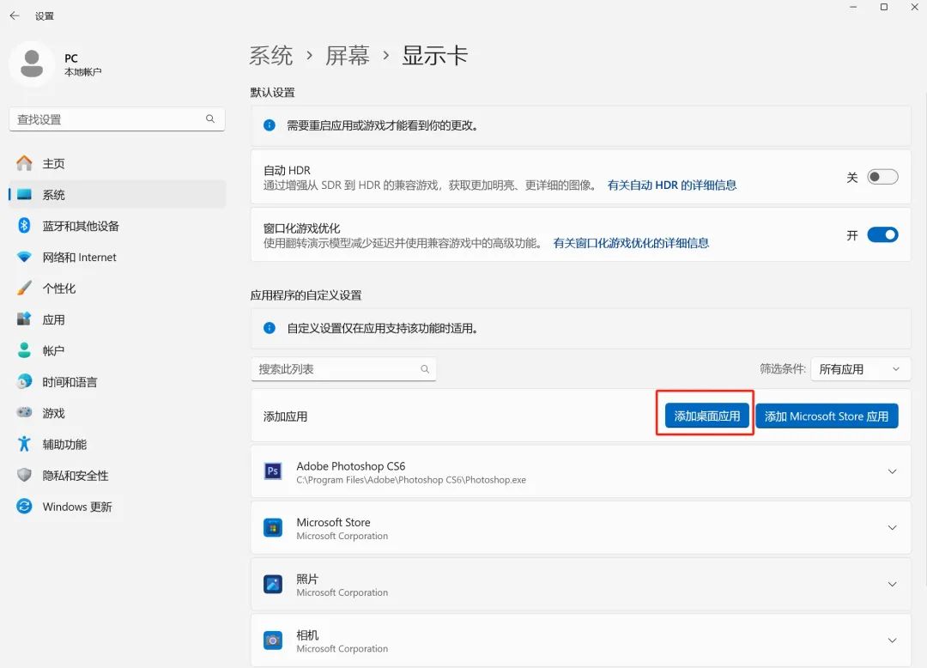Open 辅助功能 accessibility icon

(x=24, y=444)
